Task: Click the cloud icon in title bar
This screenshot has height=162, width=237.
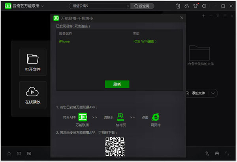Action: pos(187,6)
